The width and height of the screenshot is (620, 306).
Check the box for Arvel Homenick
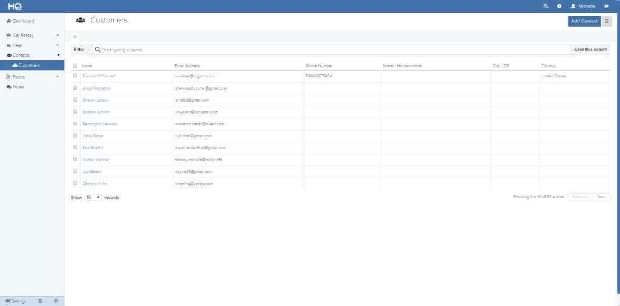(75, 88)
